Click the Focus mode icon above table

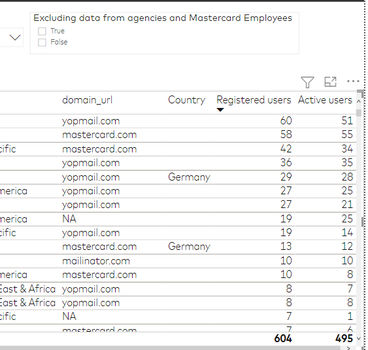coord(330,82)
